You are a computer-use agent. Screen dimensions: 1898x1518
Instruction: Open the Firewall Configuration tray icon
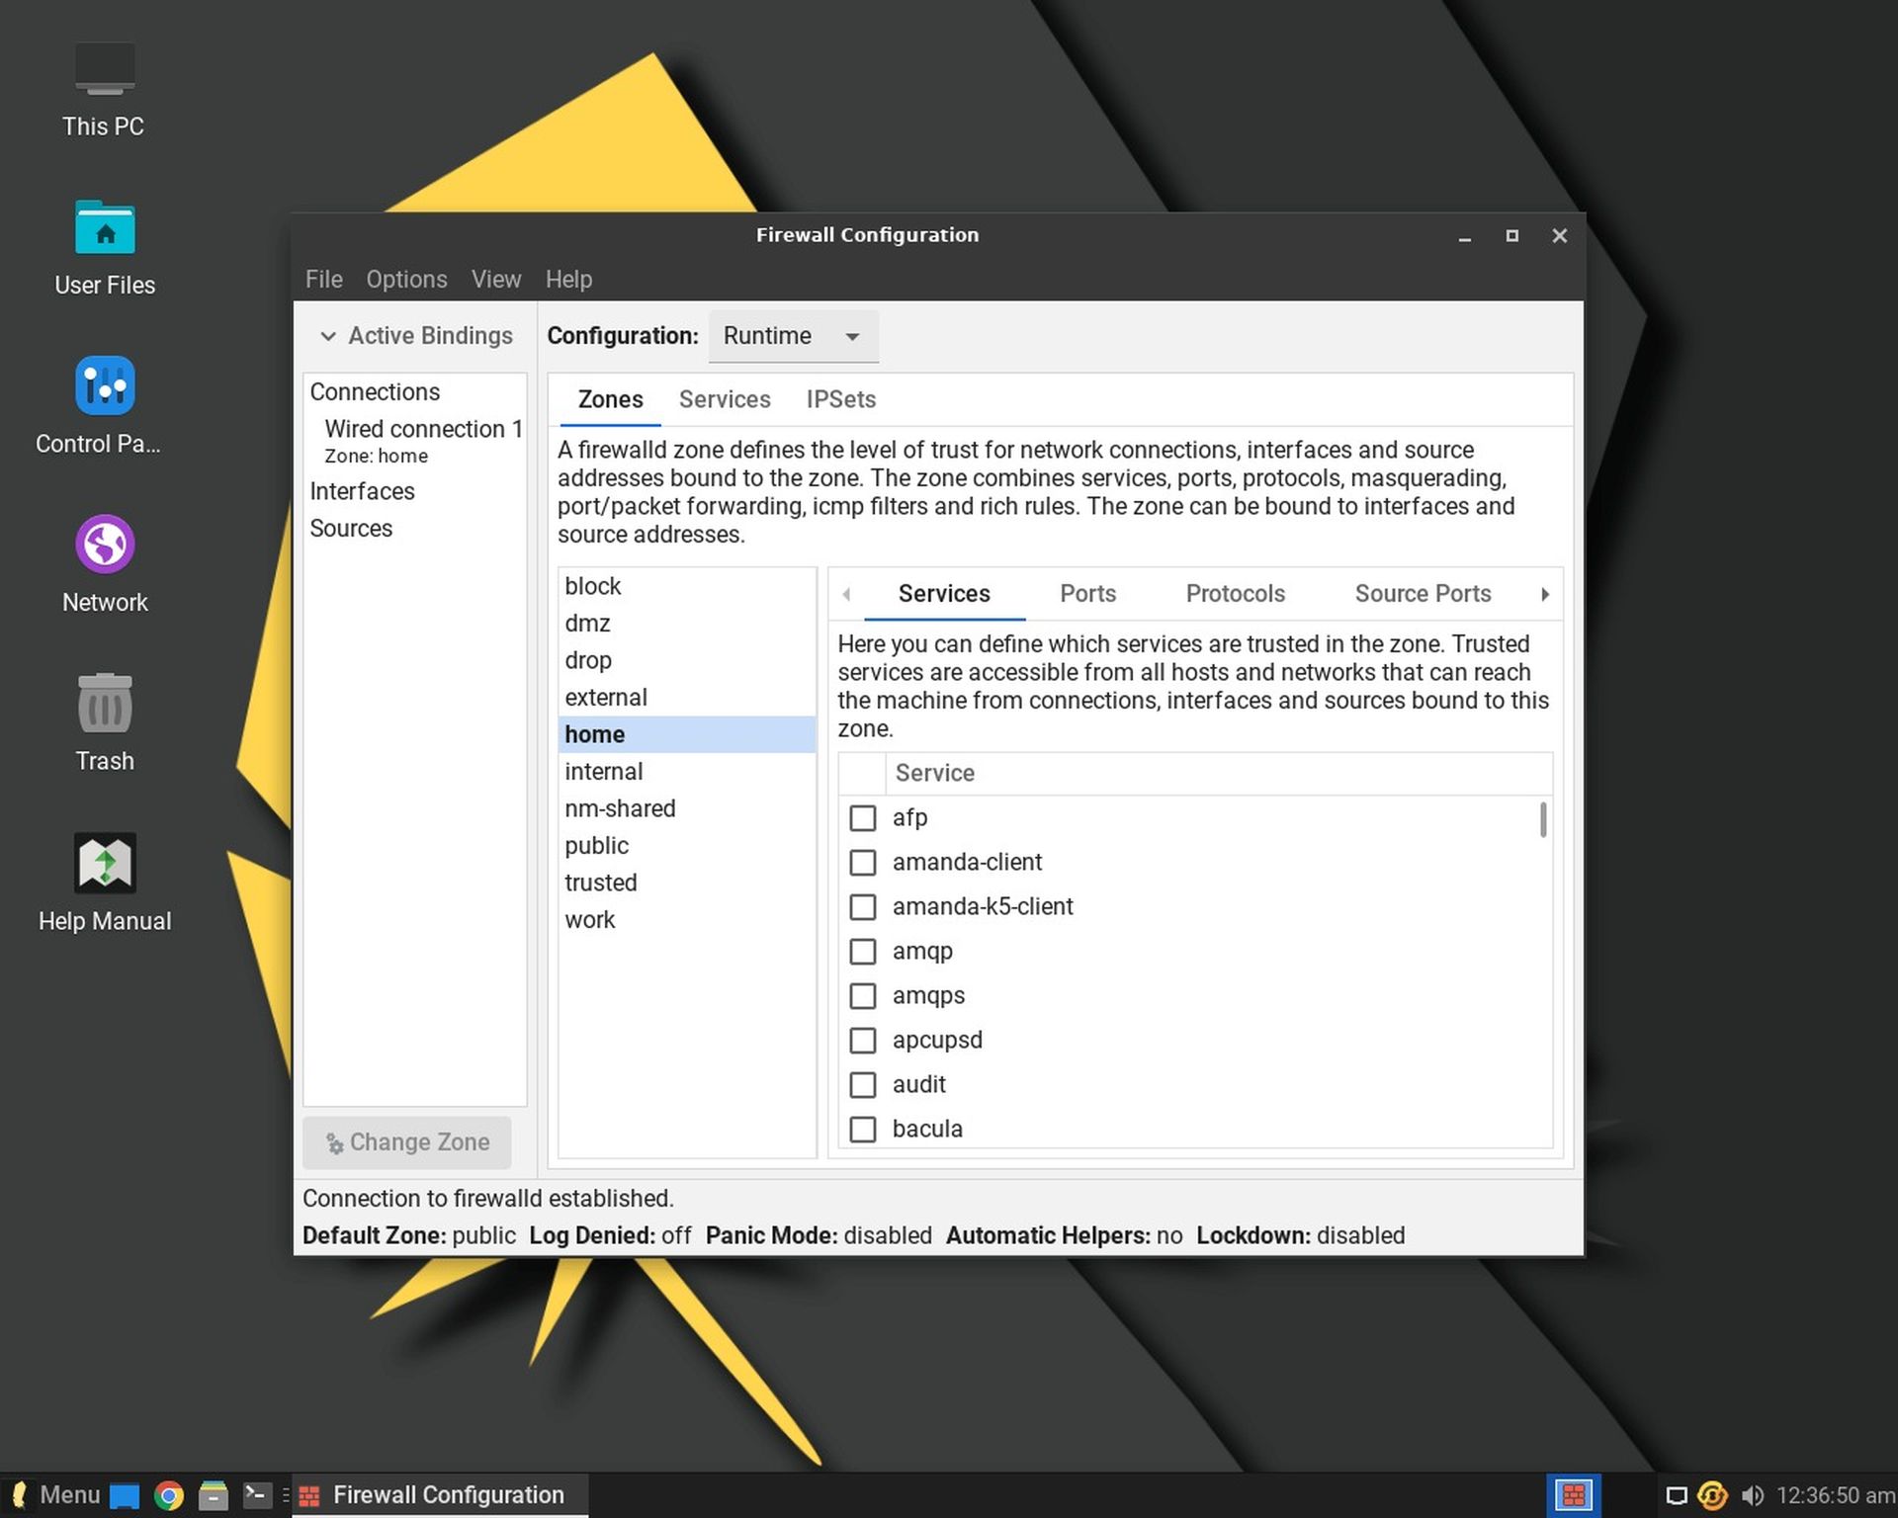pyautogui.click(x=1574, y=1494)
